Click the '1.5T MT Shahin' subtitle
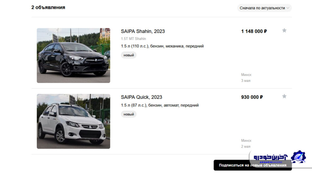Viewport: 312px width, 175px height. [133, 39]
